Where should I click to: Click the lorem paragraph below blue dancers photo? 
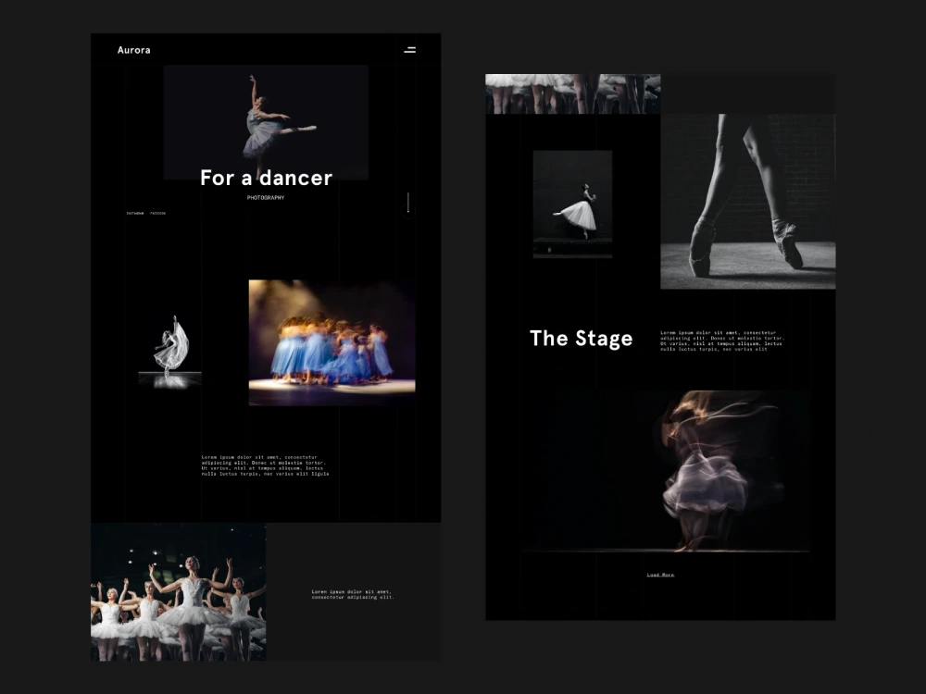click(x=265, y=465)
